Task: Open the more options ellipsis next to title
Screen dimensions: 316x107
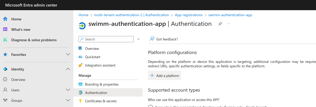Action: [x=229, y=24]
